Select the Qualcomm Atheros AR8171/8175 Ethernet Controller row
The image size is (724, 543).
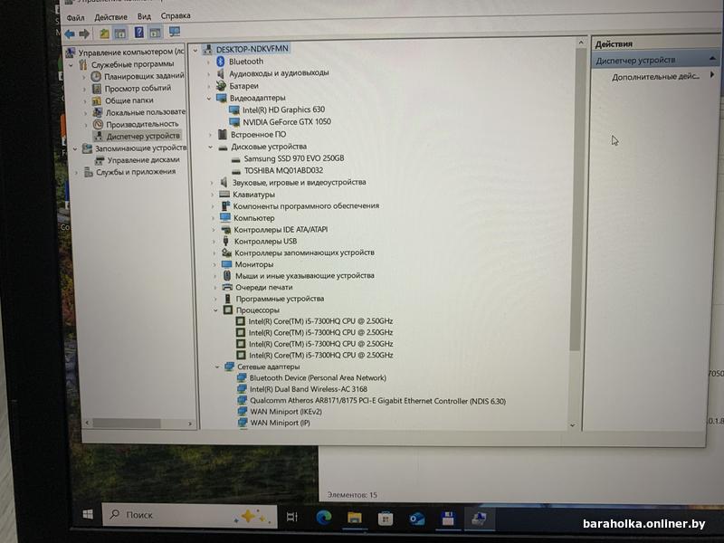click(377, 401)
